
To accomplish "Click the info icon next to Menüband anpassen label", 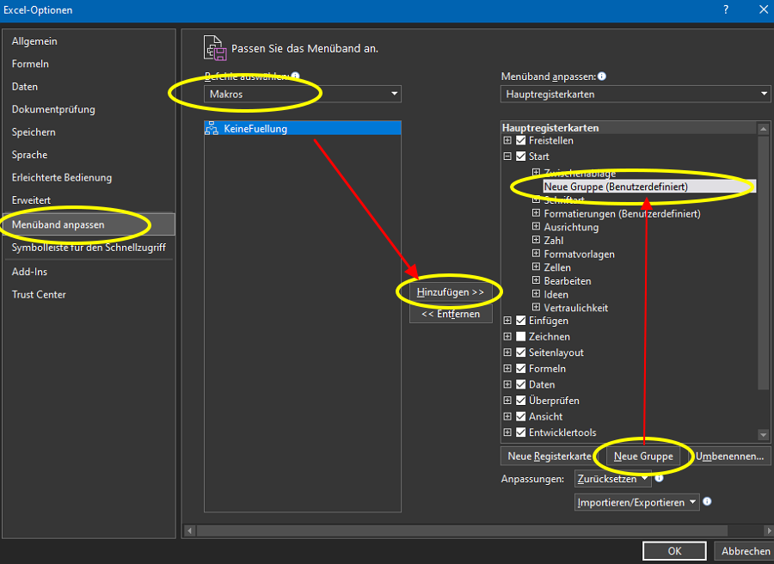I will pos(602,76).
